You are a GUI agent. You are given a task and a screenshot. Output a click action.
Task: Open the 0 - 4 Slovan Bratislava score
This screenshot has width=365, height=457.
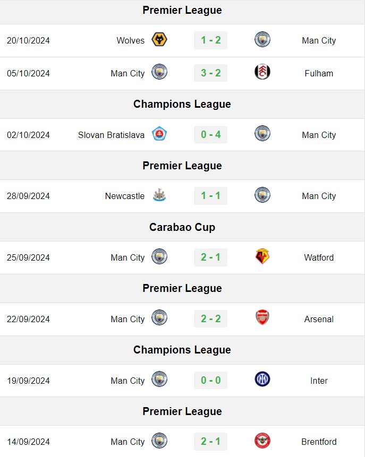tap(210, 135)
